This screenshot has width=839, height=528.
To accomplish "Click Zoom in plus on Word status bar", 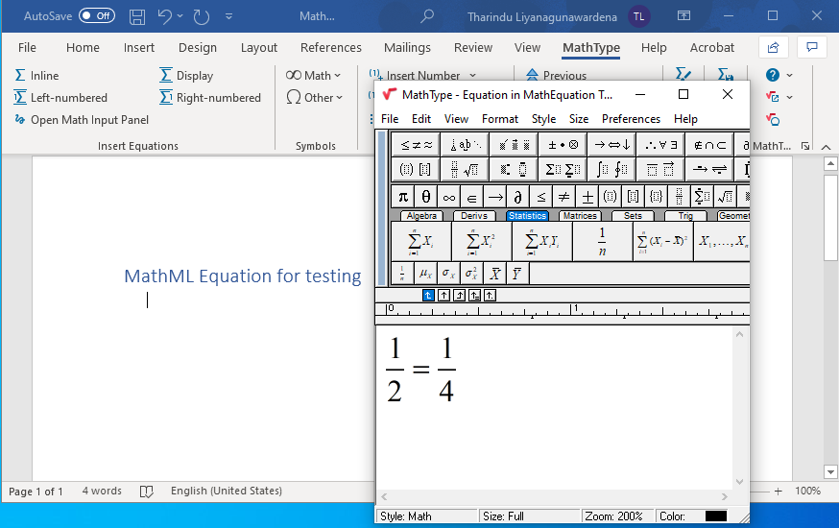I will (778, 491).
